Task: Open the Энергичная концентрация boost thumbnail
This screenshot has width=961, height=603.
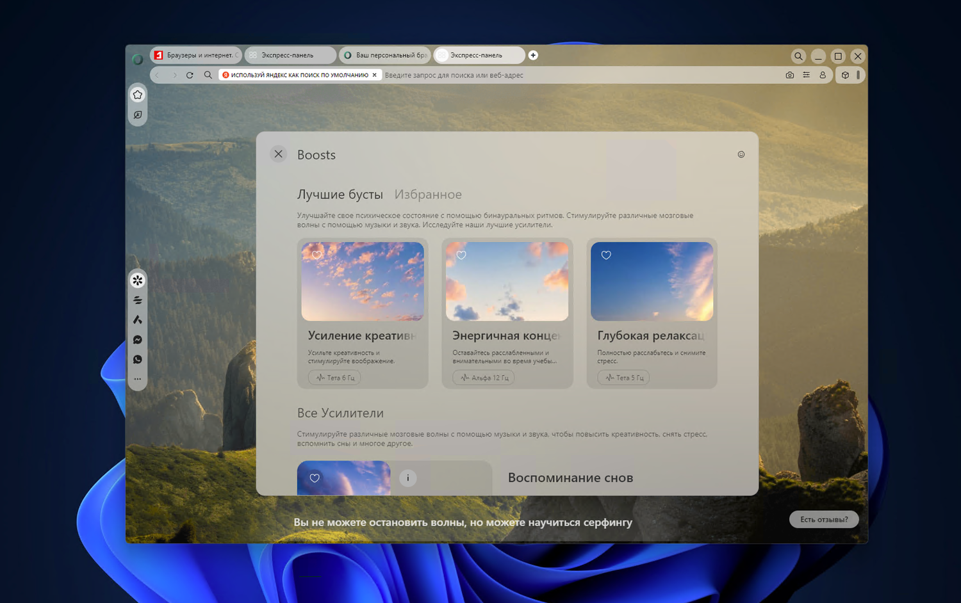Action: 507,282
